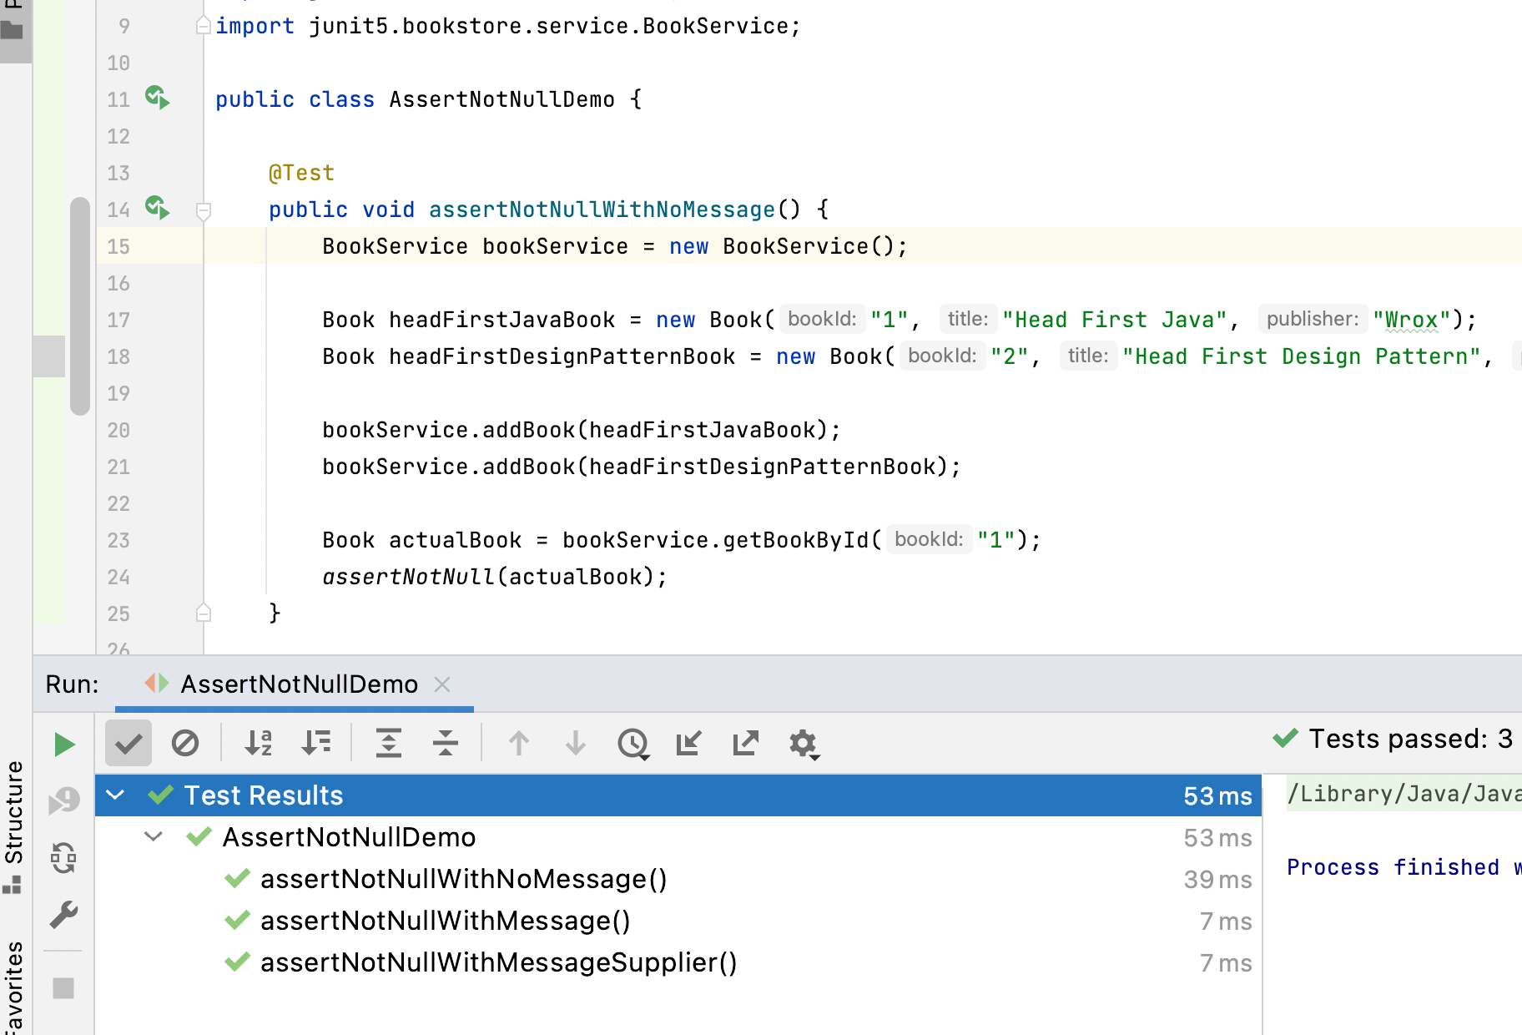The image size is (1522, 1035).
Task: Collapse the Test Results tree node
Action: tap(115, 795)
